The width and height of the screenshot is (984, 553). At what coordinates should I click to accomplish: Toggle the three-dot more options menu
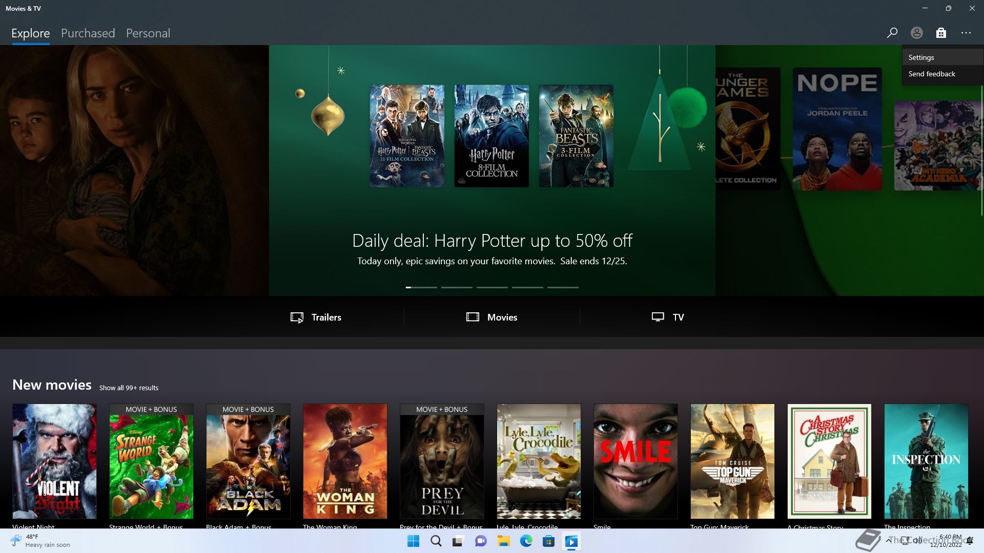coord(966,33)
